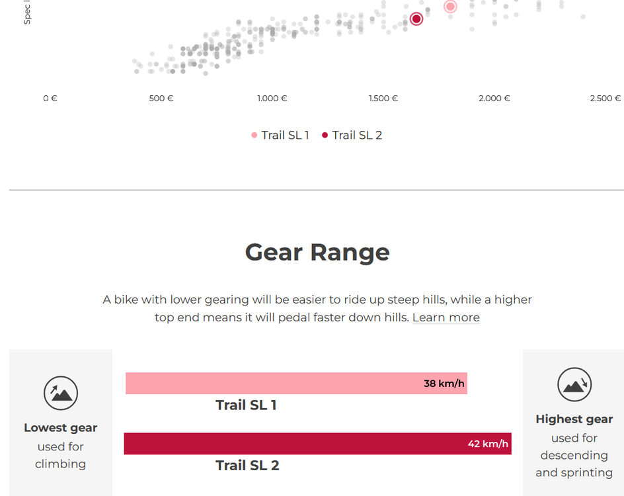Click the pink Trail SL 1 gear bar
This screenshot has height=496, width=624.
coord(271,384)
